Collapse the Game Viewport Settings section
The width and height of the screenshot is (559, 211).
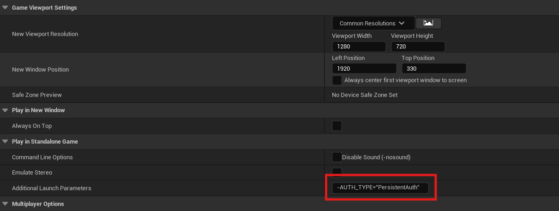click(x=5, y=7)
